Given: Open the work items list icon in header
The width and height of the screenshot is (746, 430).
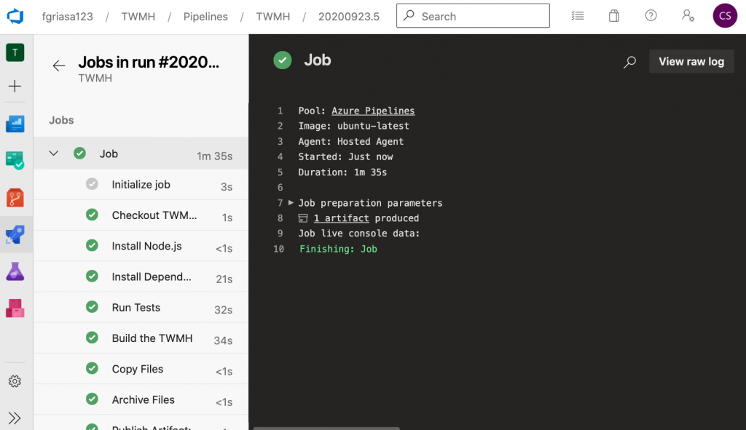Looking at the screenshot, I should click(x=578, y=16).
